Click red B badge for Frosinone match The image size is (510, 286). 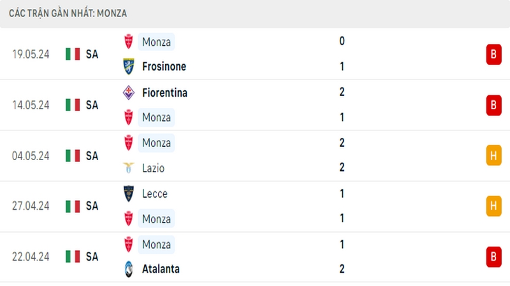point(493,54)
